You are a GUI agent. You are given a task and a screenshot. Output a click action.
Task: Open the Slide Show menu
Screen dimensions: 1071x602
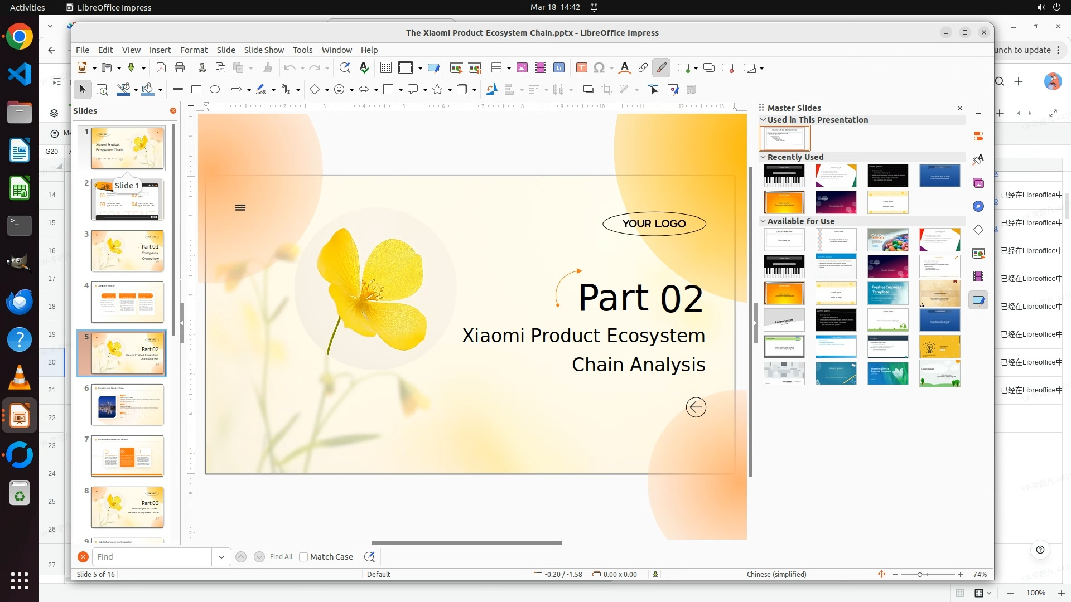point(264,50)
